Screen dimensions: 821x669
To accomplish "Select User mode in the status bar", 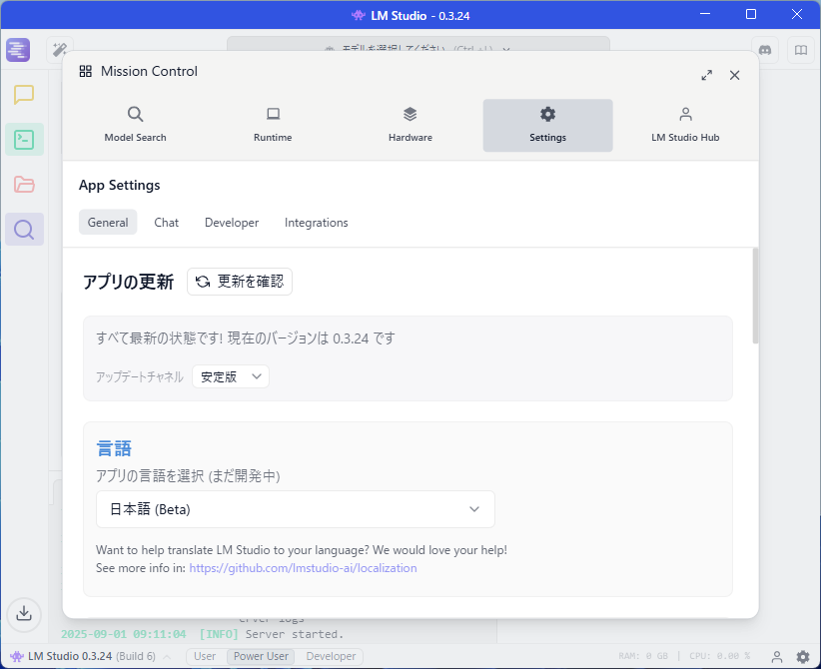I will tap(205, 656).
